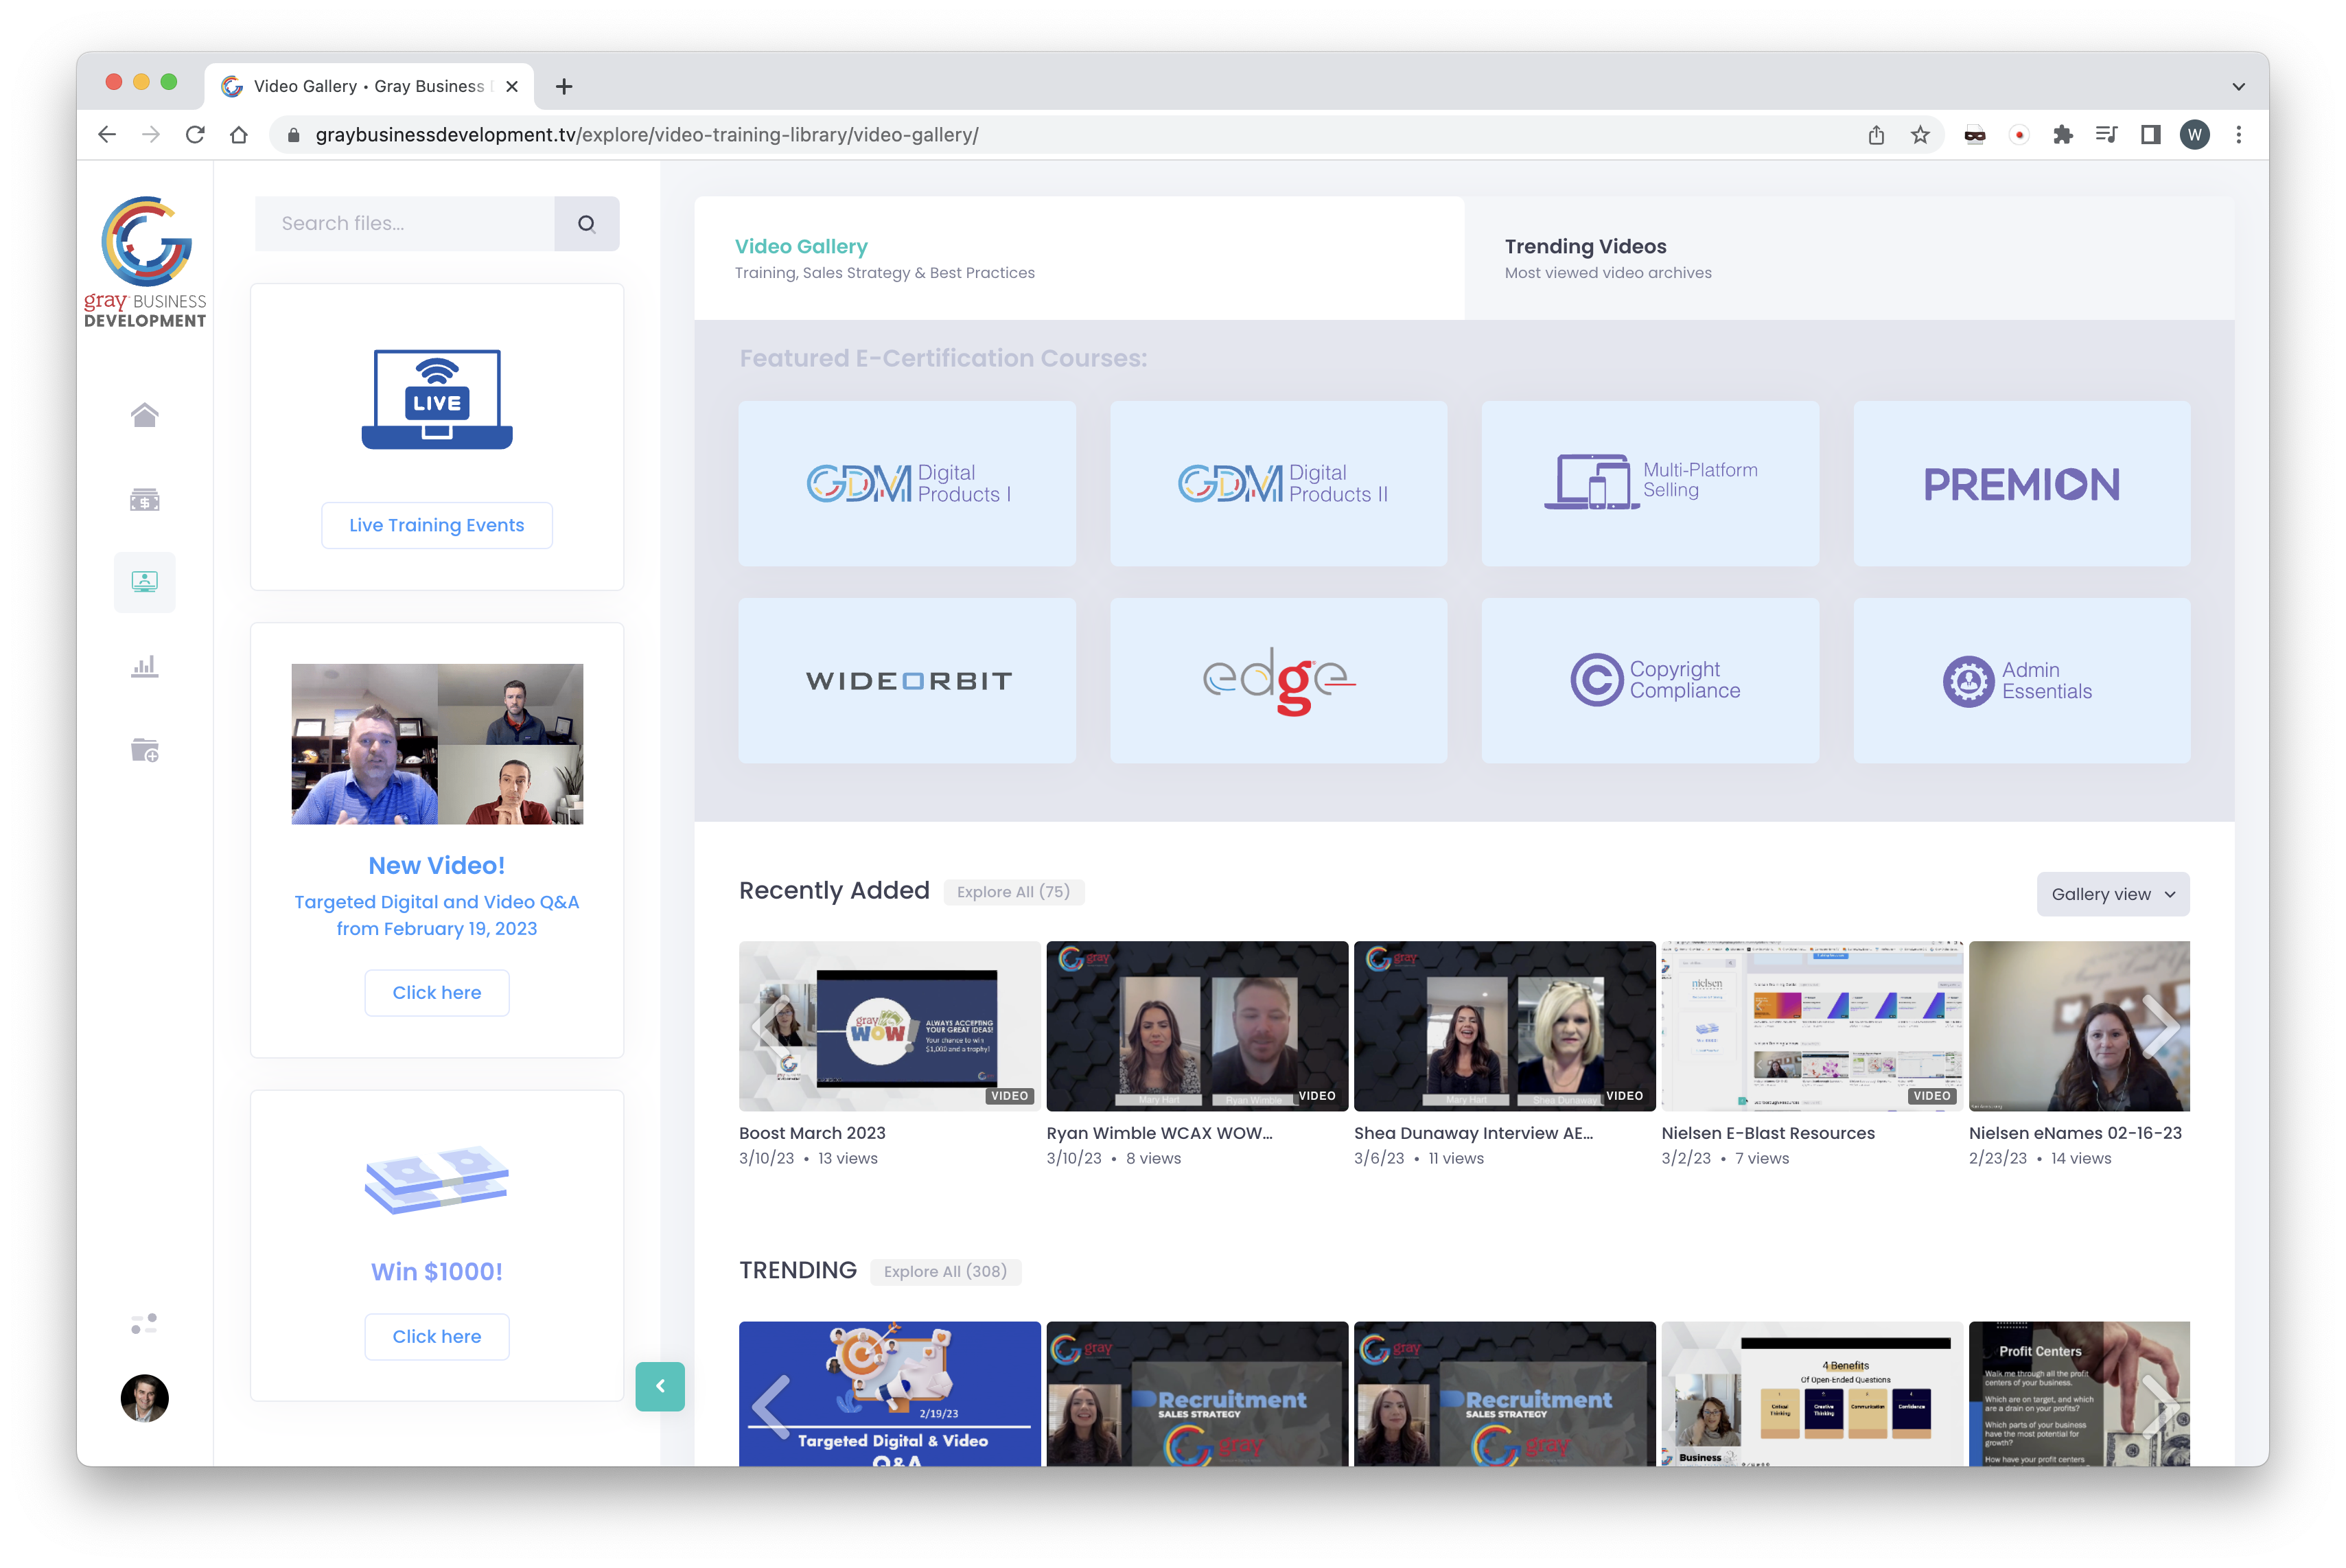
Task: Open the Gallery view dropdown
Action: point(2112,894)
